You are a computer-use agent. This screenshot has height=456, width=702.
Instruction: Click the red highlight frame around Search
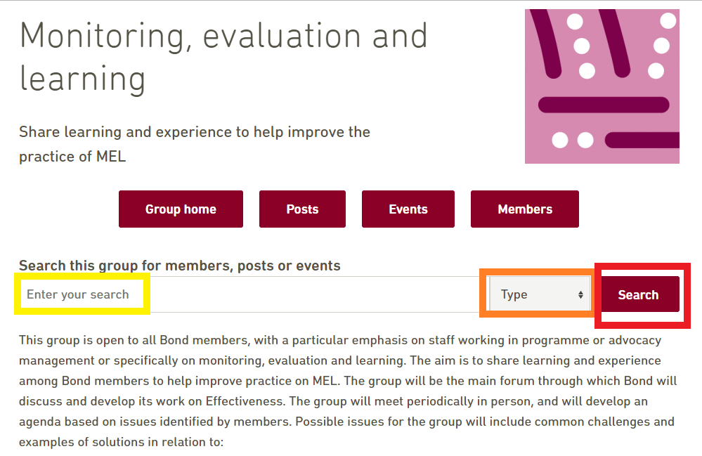tap(642, 296)
